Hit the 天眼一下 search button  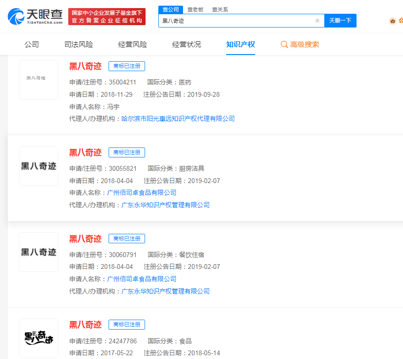click(x=340, y=20)
